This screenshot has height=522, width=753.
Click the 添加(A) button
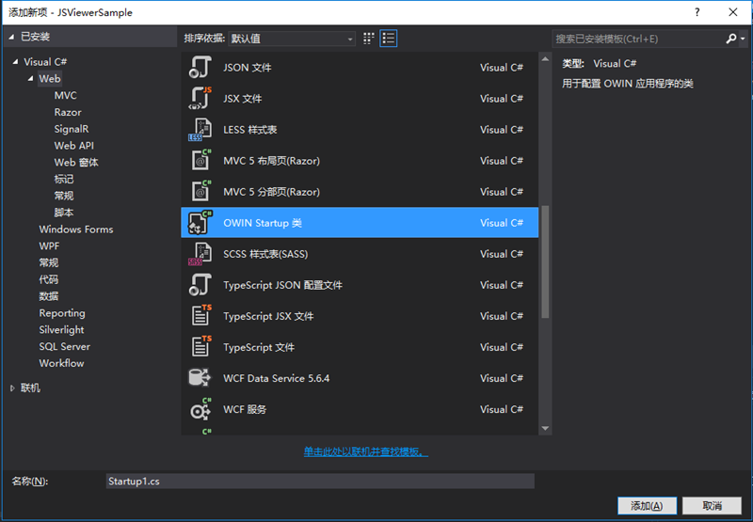[x=647, y=506]
